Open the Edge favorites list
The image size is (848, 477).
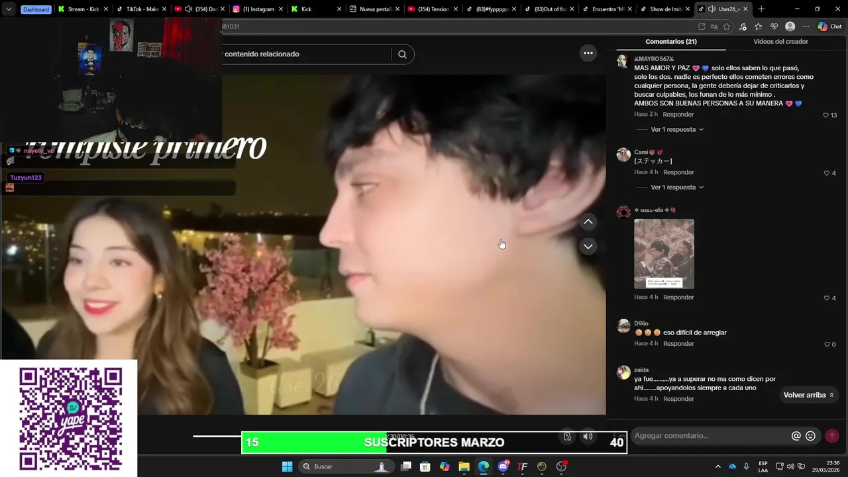click(758, 26)
